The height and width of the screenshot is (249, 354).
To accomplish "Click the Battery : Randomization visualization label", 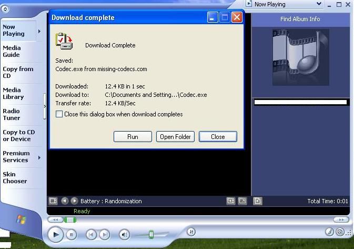I will click(x=111, y=201).
